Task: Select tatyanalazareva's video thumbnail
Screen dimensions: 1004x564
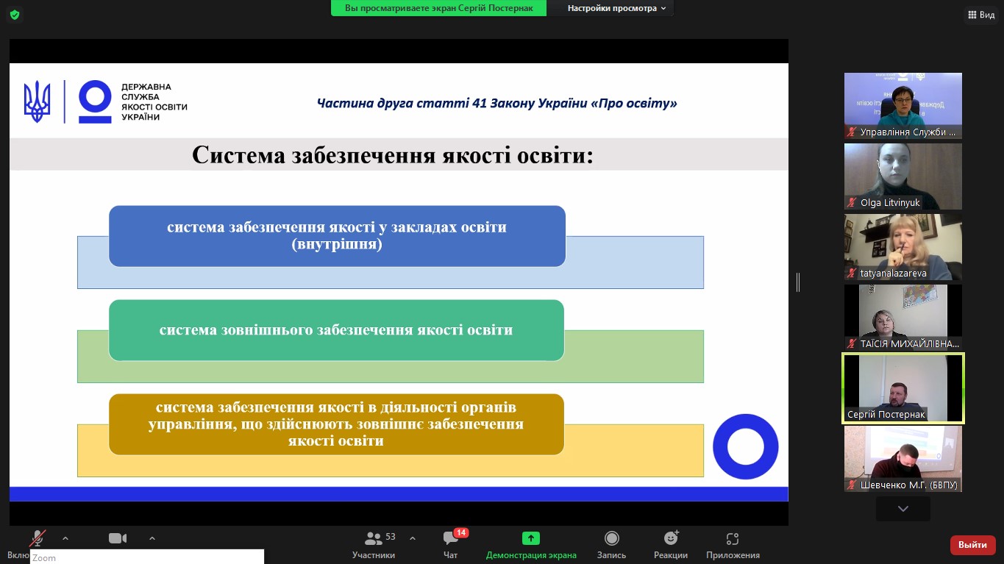Action: [902, 247]
